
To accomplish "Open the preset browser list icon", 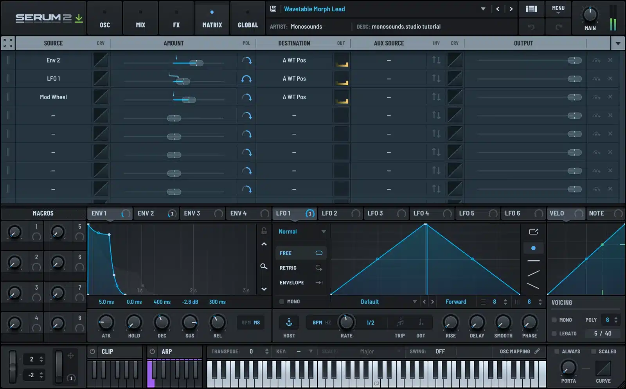I will 531,9.
